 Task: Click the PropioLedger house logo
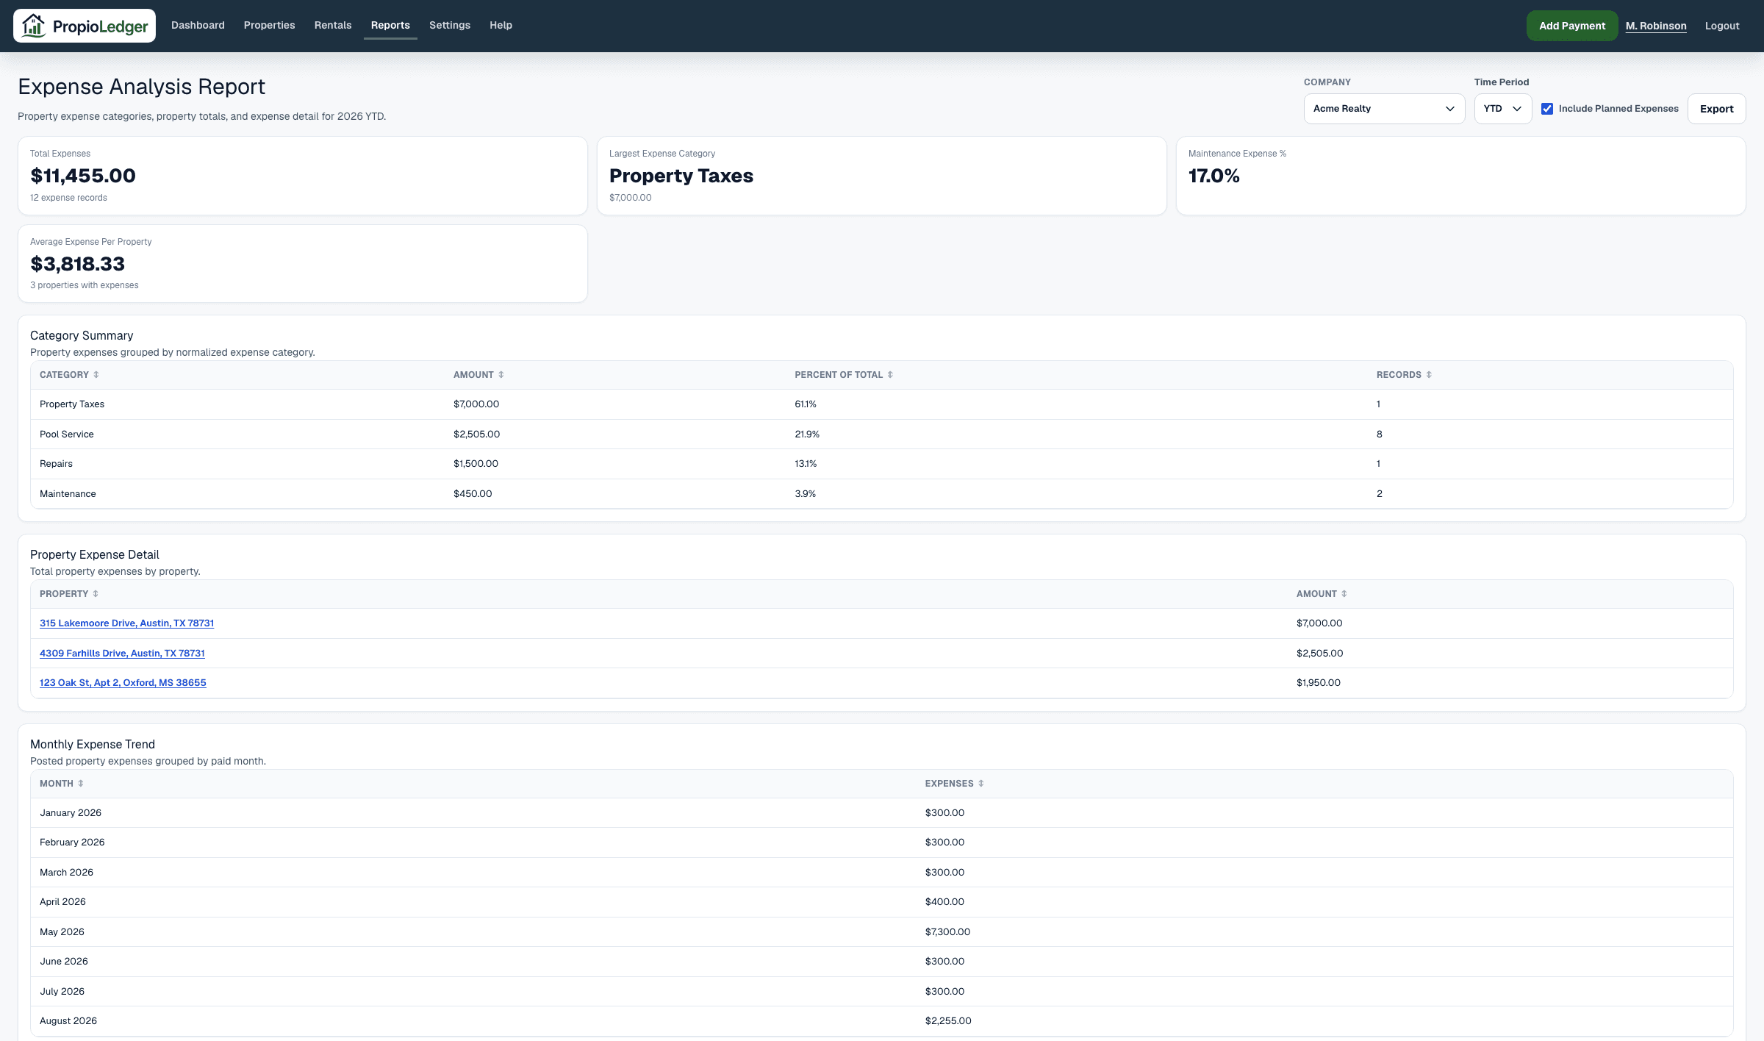click(84, 26)
